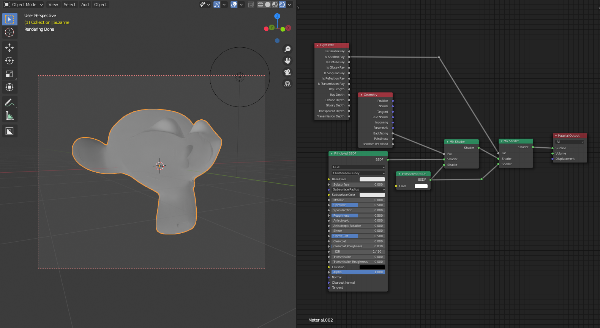600x328 pixels.
Task: Click the blue Z axis on the gizmo
Action: coord(277,16)
